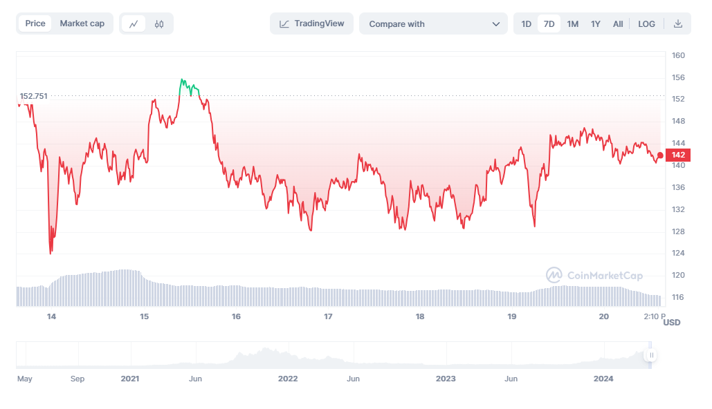This screenshot has height=409, width=712.
Task: Click the range slider pause handle
Action: tap(650, 355)
